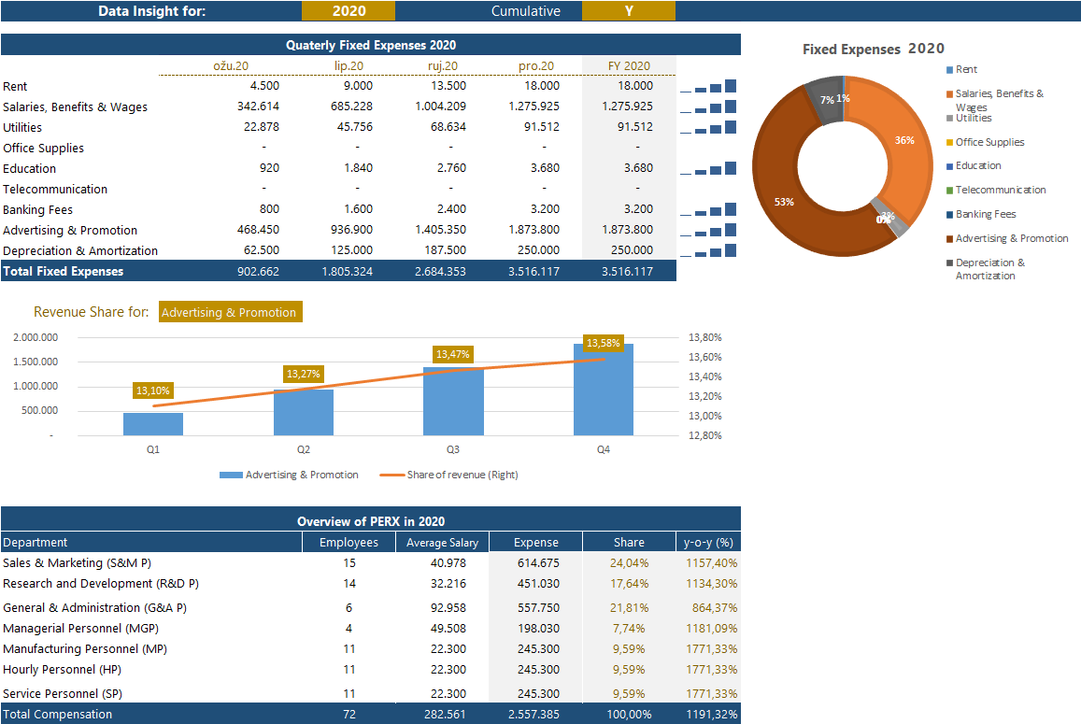Click the y-o-y (%) column header

pos(707,543)
